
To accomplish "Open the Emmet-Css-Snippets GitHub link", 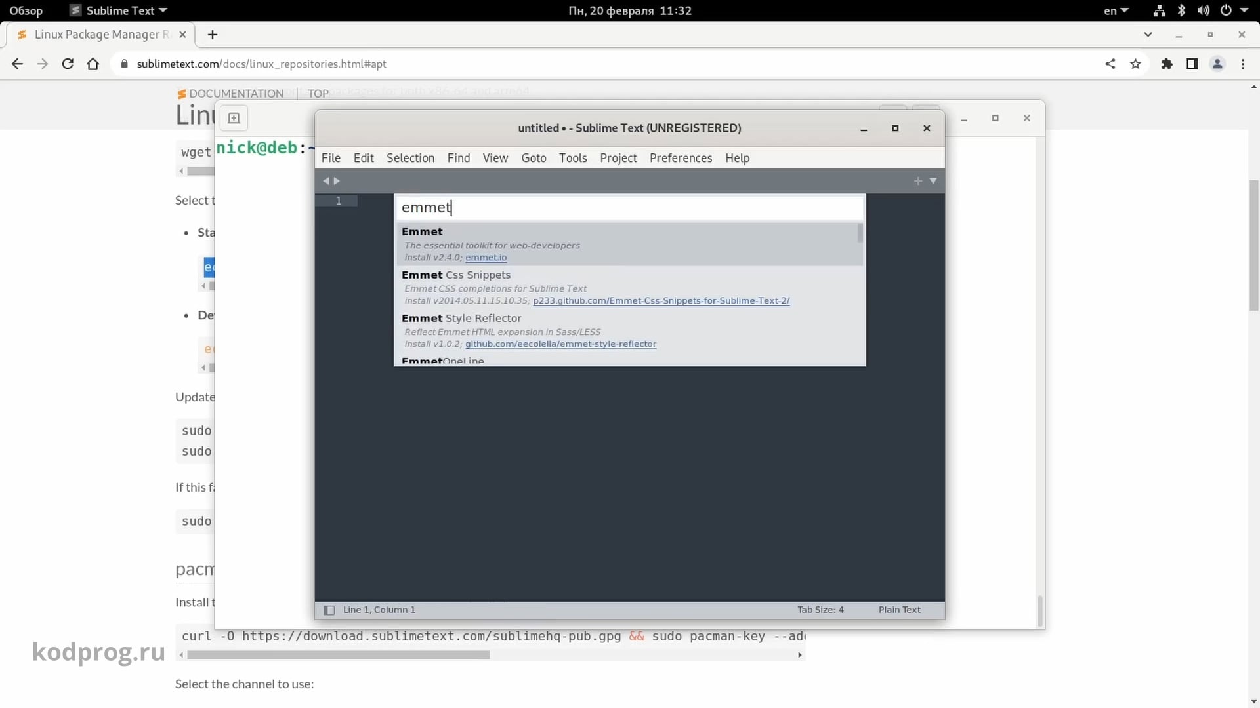I will pyautogui.click(x=661, y=301).
